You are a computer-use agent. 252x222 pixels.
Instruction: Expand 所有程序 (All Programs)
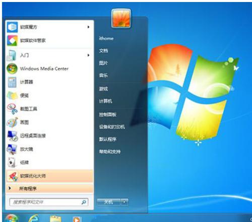[x=49, y=188]
